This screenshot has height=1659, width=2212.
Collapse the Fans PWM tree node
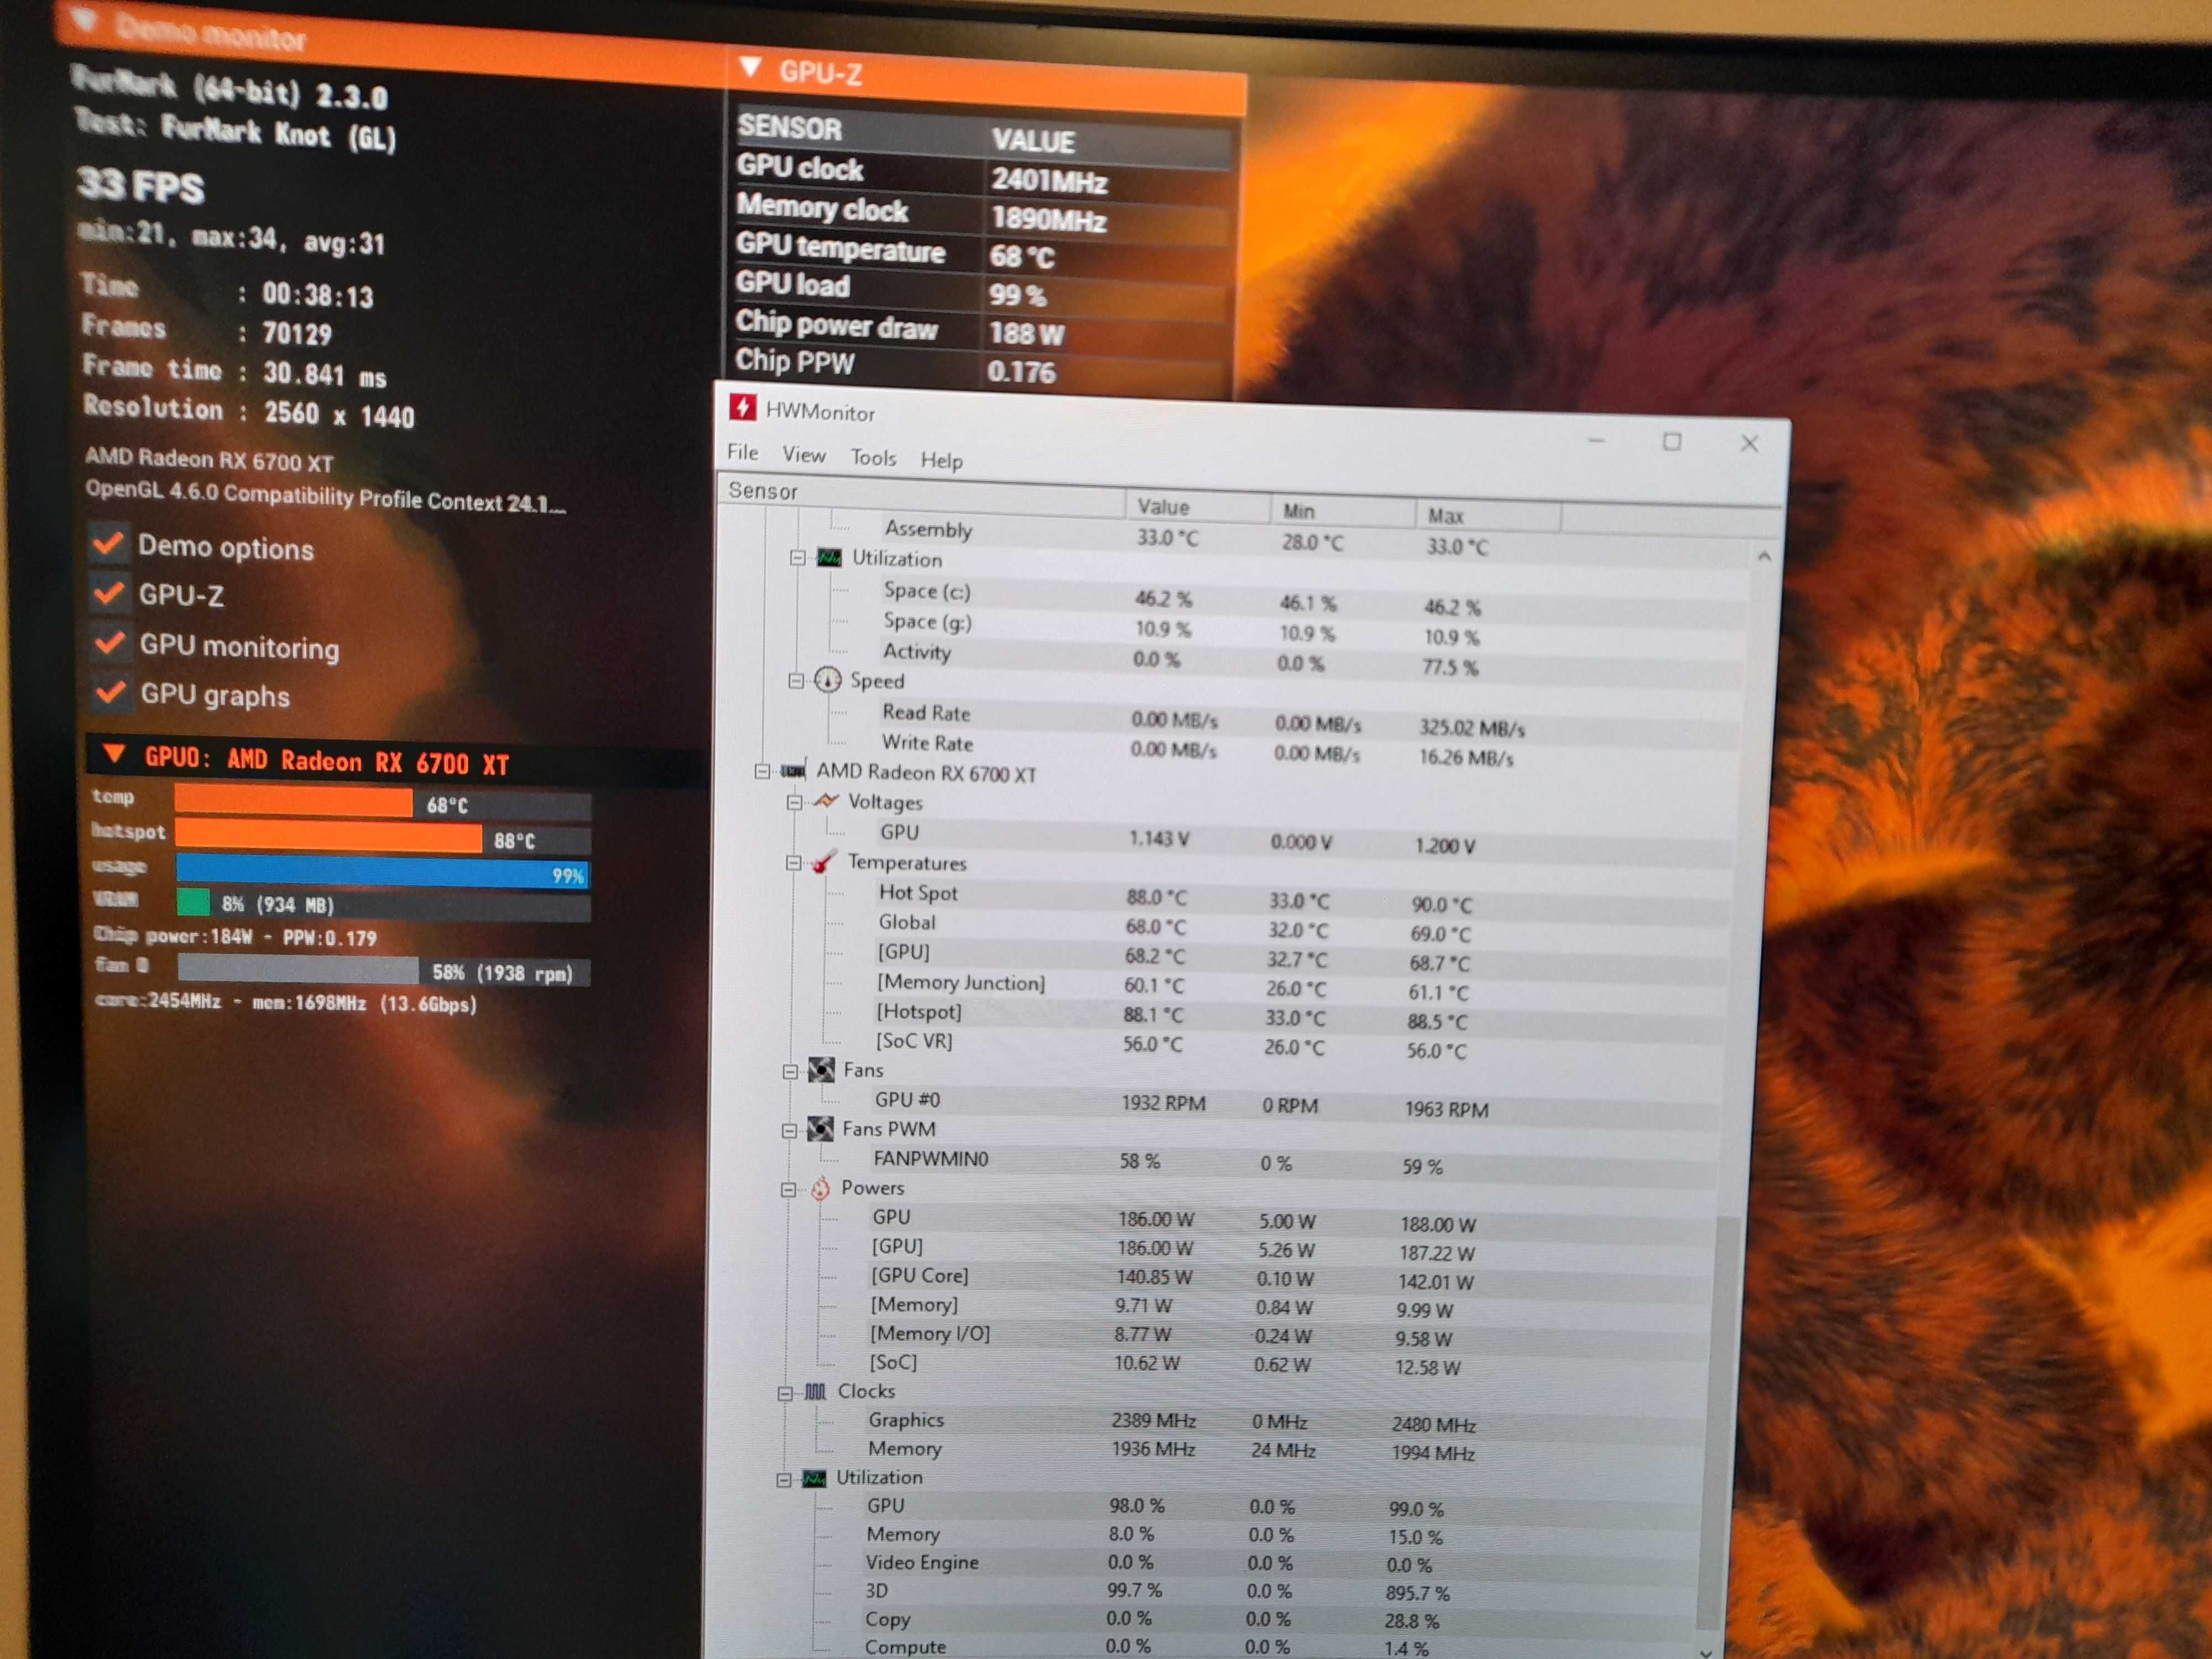789,1131
